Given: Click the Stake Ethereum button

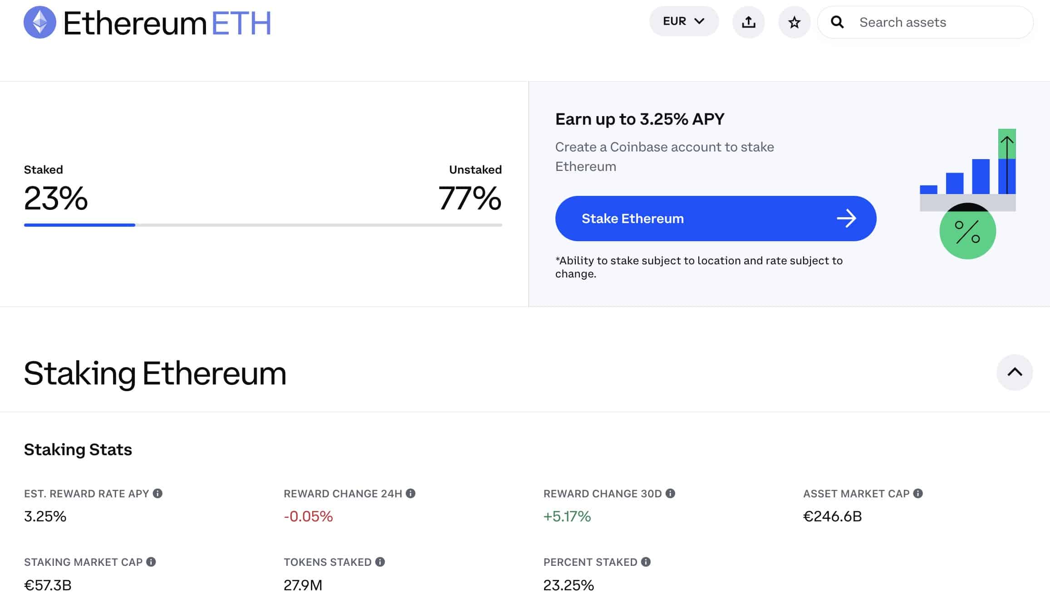Looking at the screenshot, I should (716, 218).
